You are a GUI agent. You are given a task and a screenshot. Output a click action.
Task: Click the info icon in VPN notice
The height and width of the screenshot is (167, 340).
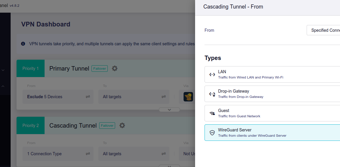(23, 44)
